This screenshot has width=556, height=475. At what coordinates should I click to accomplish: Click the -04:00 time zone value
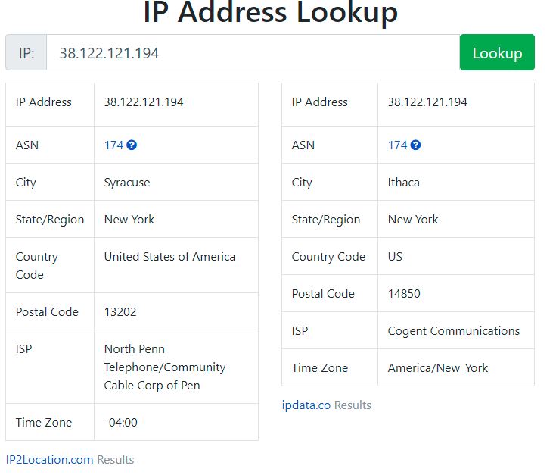(120, 423)
